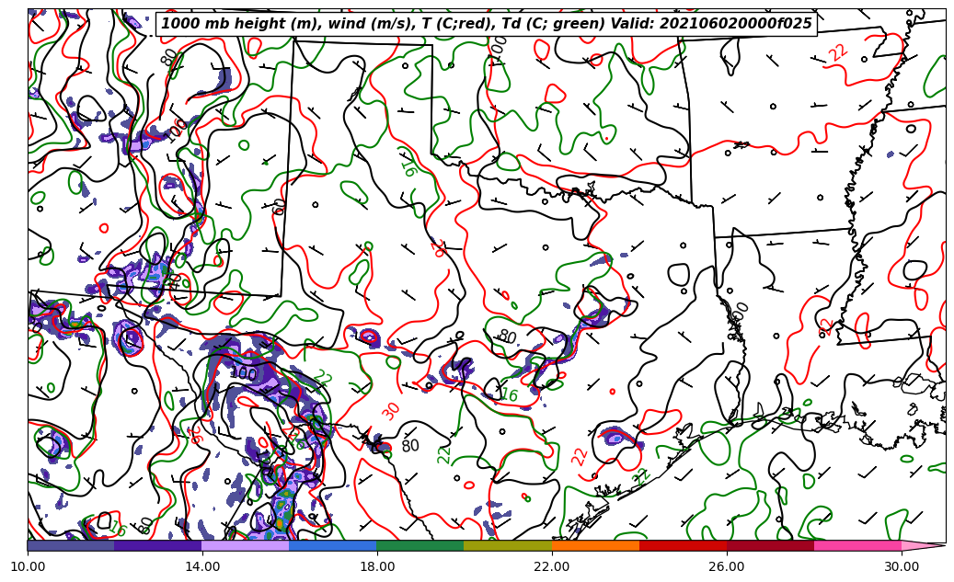The image size is (954, 582).
Task: Click the light lavender colorbar segment
Action: click(x=246, y=545)
